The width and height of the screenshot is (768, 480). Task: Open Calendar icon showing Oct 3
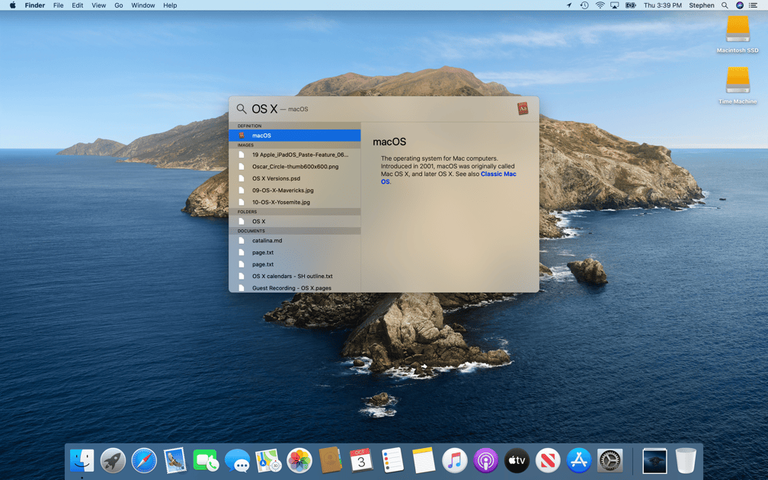click(361, 460)
